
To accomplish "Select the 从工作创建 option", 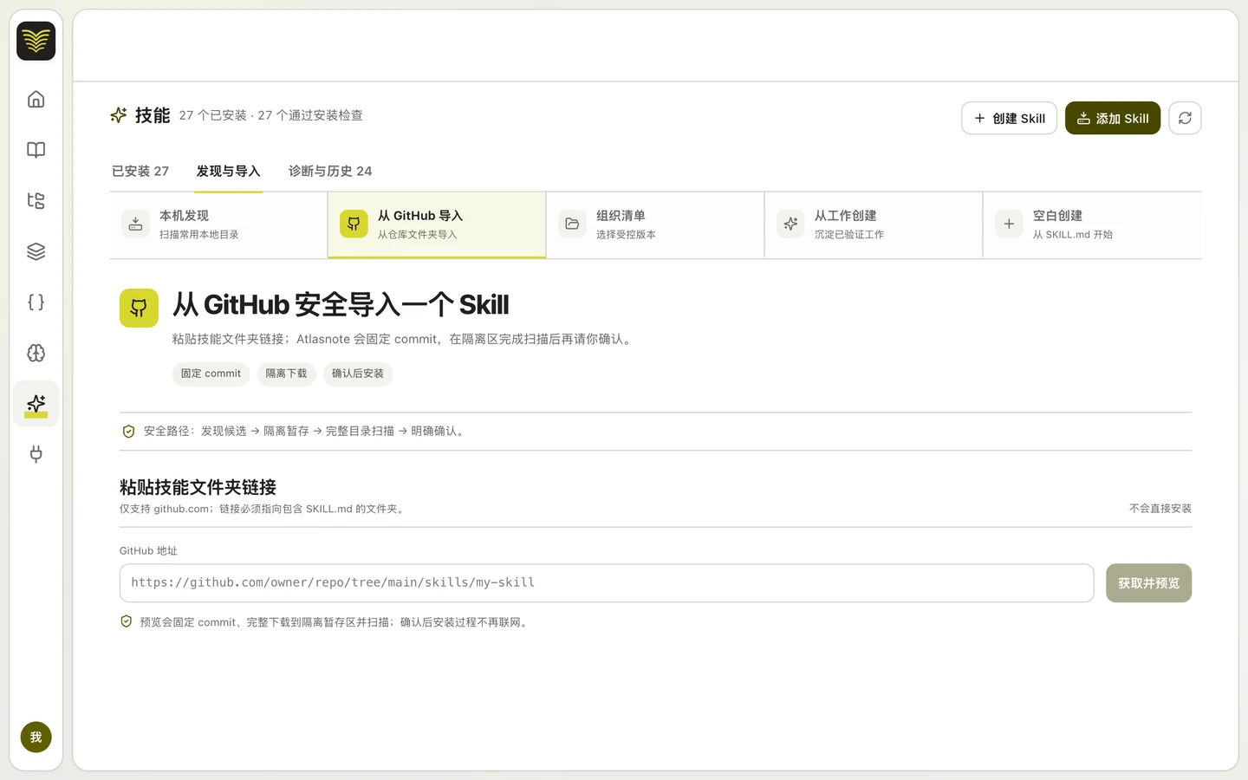I will 874,224.
